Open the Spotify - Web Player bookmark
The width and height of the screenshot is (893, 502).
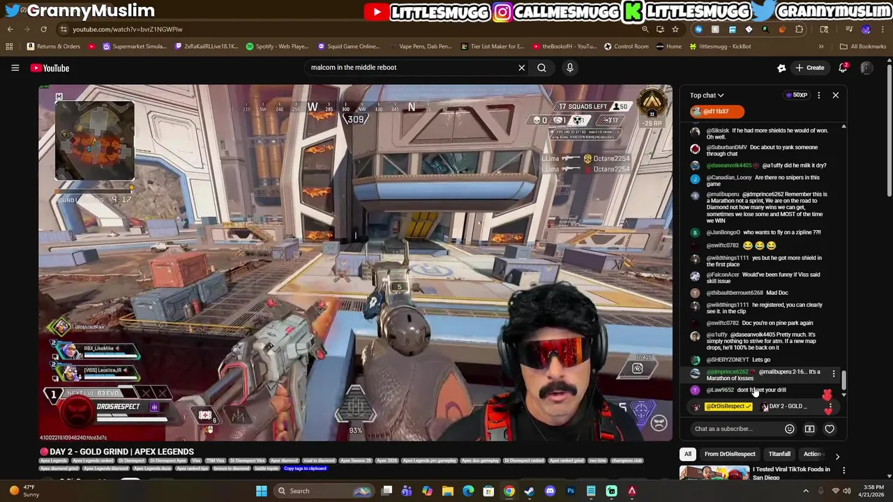click(x=277, y=47)
